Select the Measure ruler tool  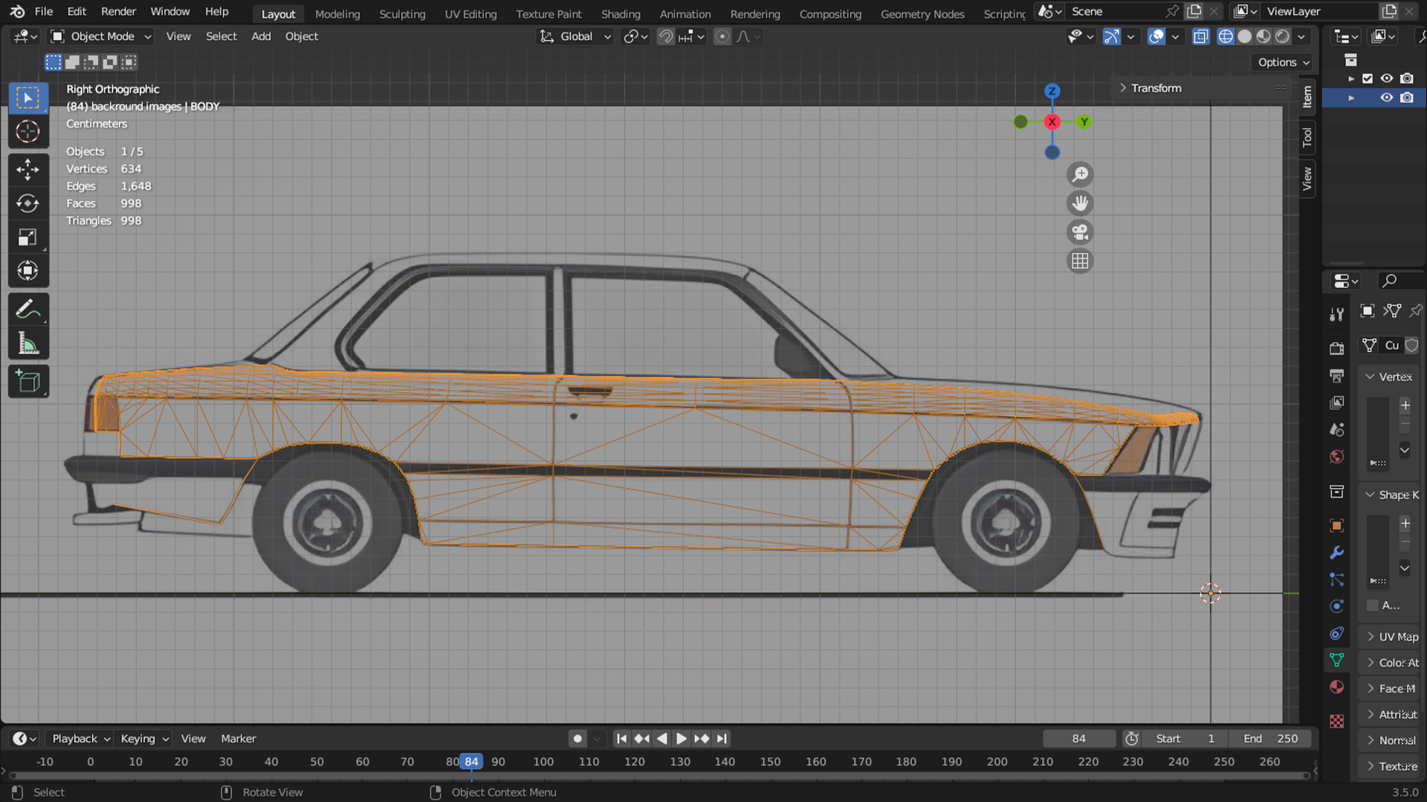click(27, 344)
